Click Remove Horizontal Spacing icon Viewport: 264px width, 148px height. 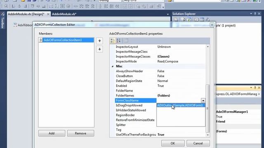point(93,6)
